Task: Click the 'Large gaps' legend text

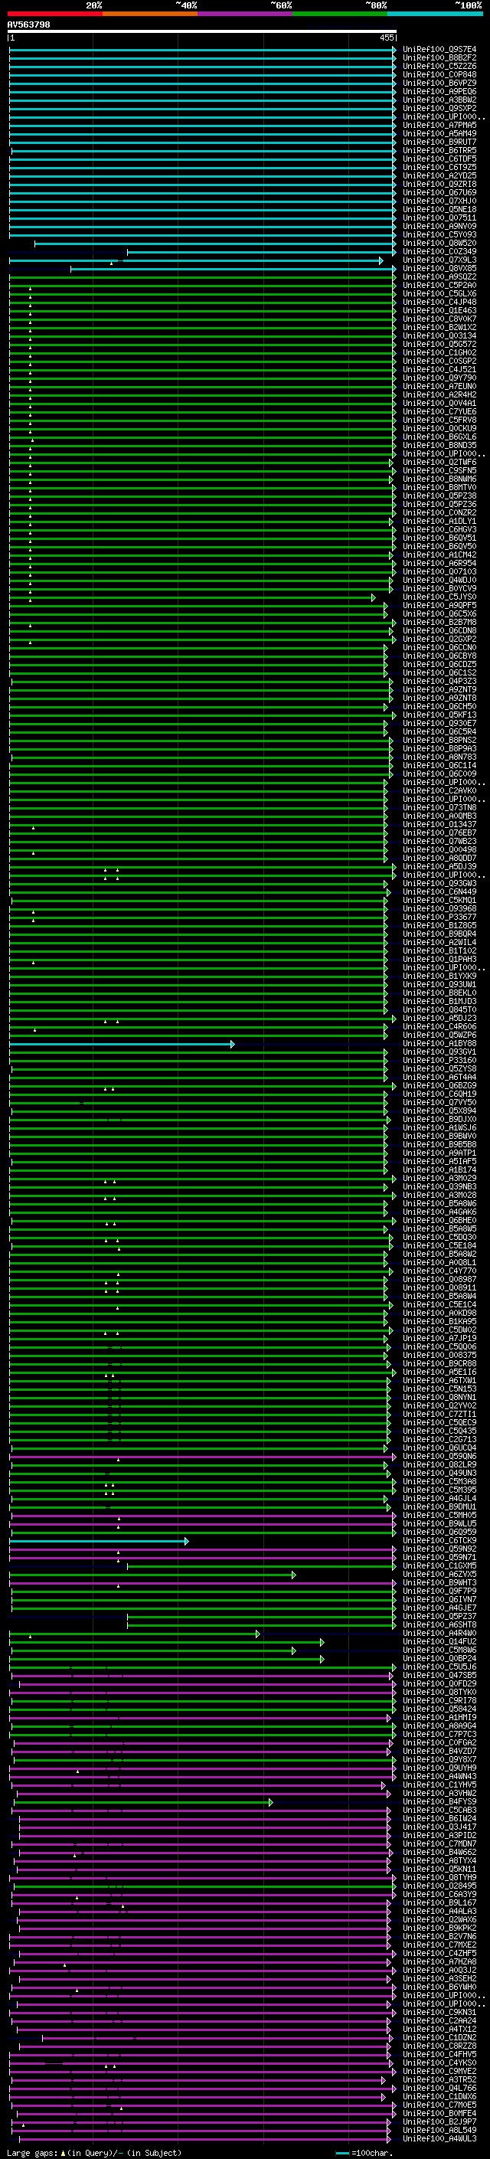Action: 32,2153
